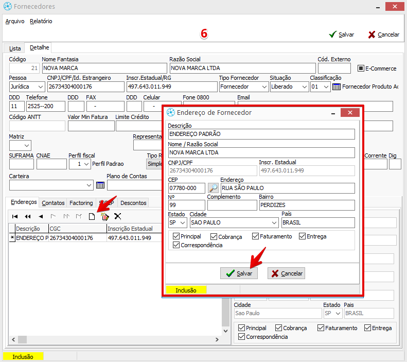Uncheck Entrega in address dialog
The height and width of the screenshot is (362, 407).
(302, 236)
